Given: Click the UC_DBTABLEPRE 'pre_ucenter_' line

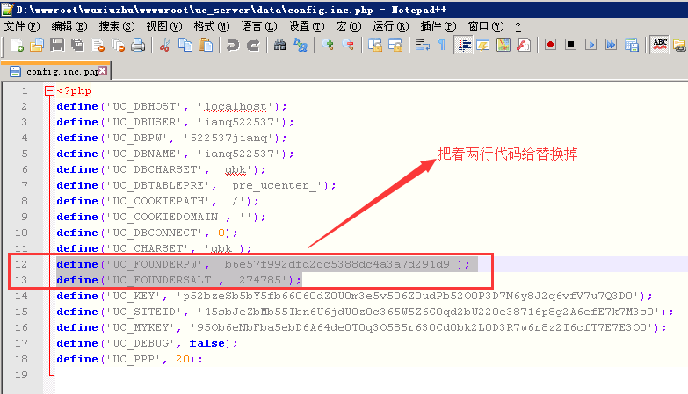Looking at the screenshot, I should pos(196,185).
